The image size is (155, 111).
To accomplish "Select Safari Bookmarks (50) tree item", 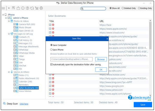I will (29, 88).
